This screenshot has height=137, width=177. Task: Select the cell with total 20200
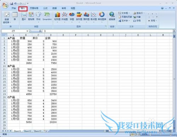[51, 122]
